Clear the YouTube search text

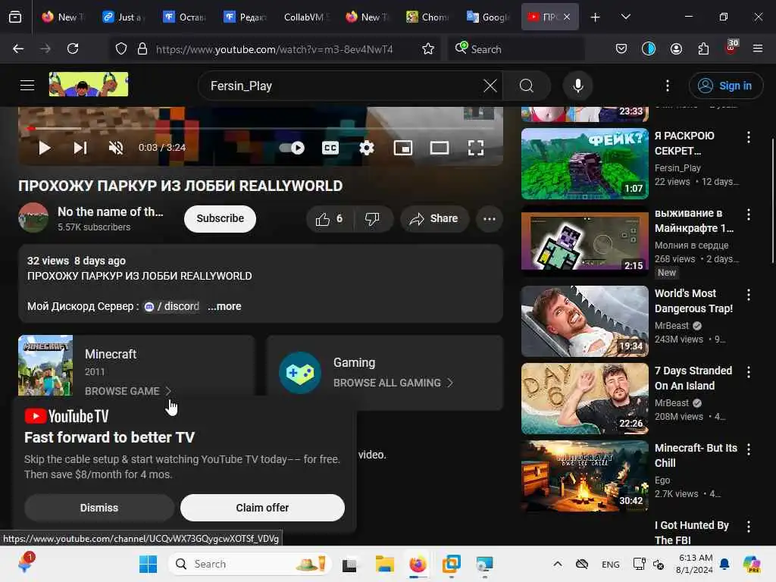[x=490, y=86]
